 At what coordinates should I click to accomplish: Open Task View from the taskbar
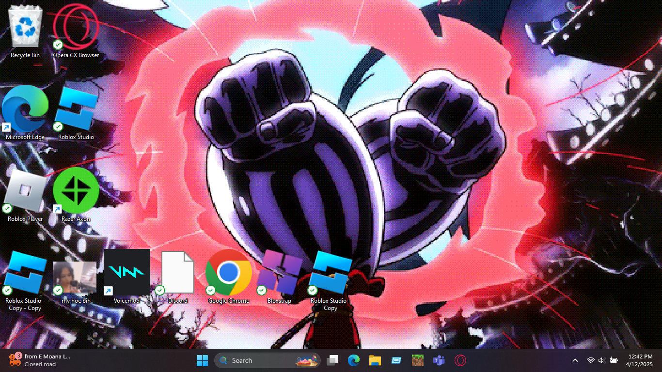click(332, 360)
